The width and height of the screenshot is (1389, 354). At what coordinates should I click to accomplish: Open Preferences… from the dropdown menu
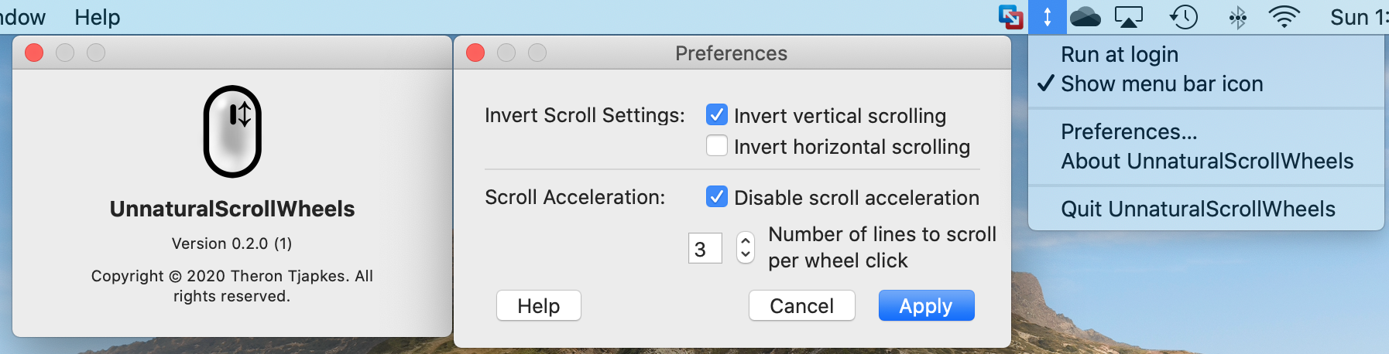click(x=1129, y=131)
